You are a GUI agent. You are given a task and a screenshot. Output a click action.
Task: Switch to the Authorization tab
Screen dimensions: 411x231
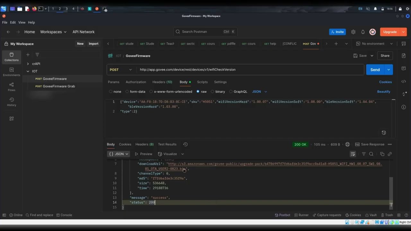(x=136, y=82)
